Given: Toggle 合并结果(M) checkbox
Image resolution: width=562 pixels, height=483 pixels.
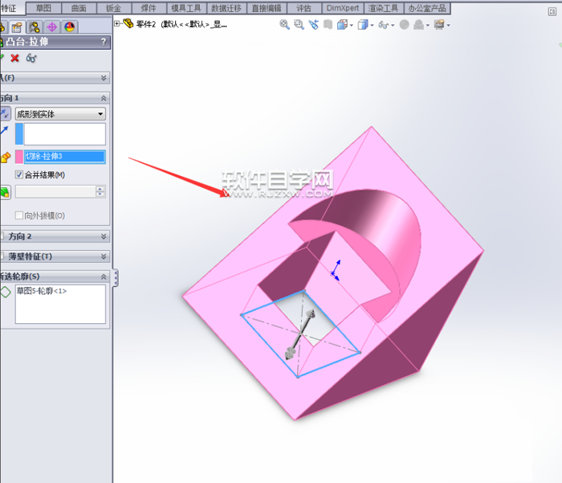Looking at the screenshot, I should click(19, 174).
